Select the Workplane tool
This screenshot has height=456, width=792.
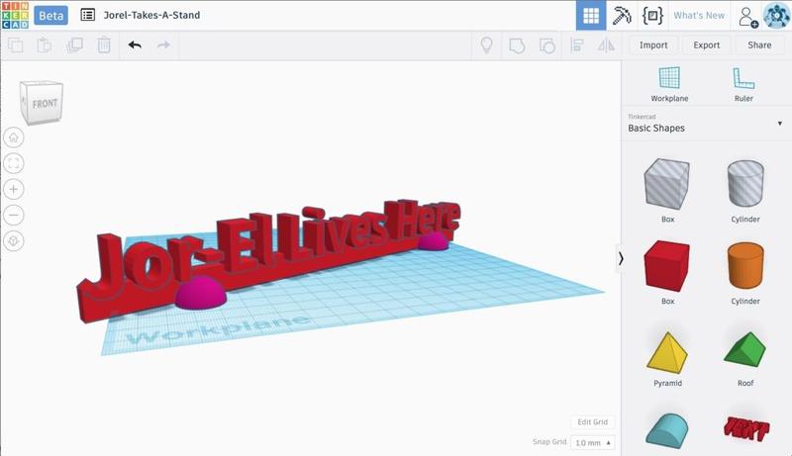(x=669, y=84)
